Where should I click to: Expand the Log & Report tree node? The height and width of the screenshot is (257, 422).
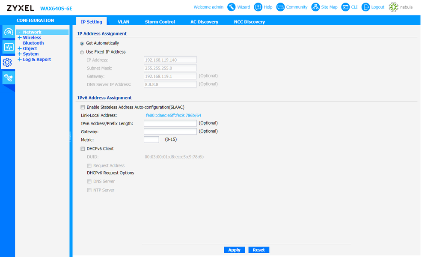click(x=20, y=59)
